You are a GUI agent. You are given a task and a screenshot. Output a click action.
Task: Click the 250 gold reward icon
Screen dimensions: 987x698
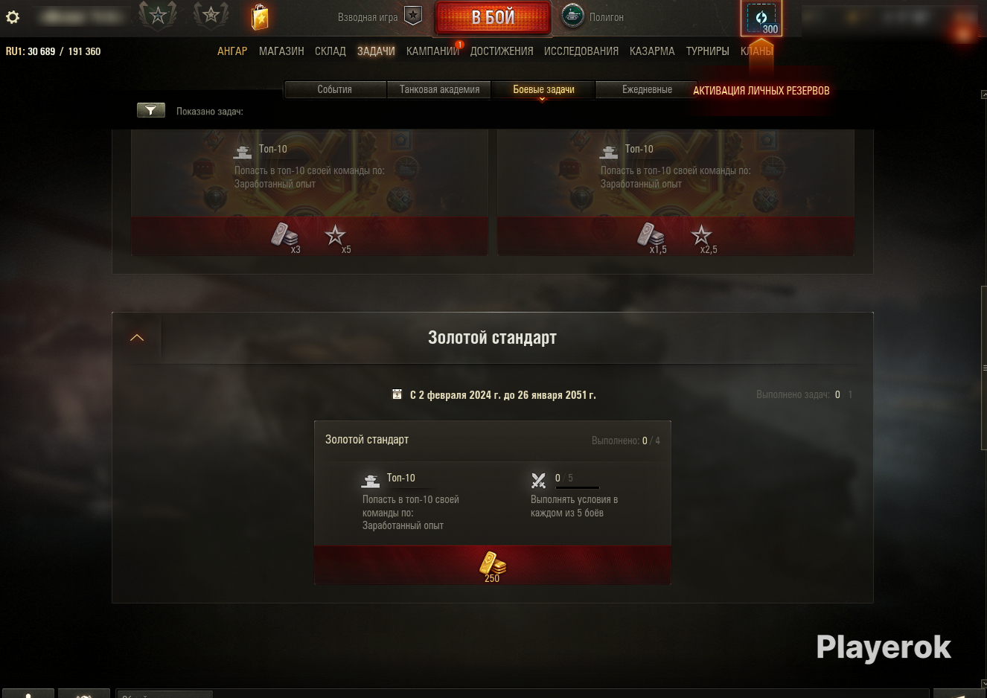click(492, 566)
